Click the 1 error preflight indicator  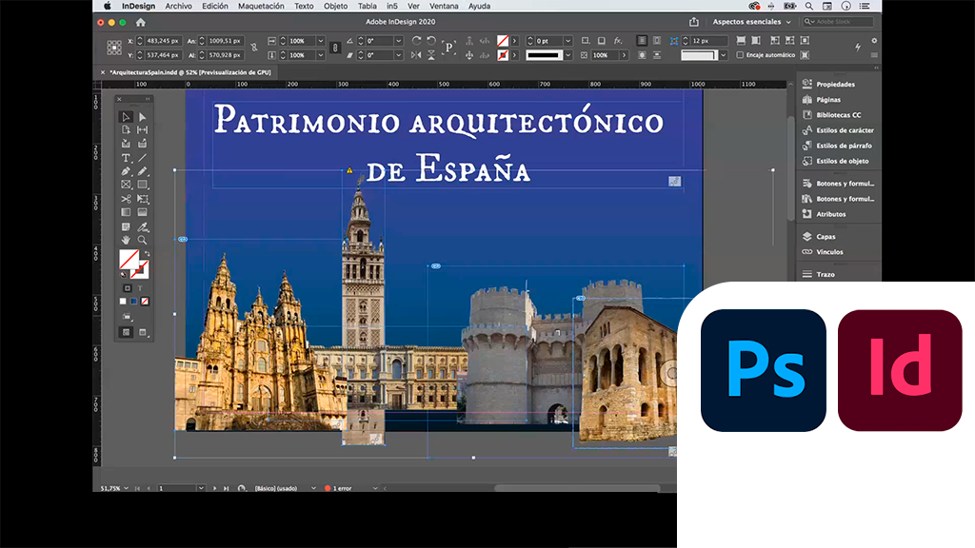coord(339,488)
